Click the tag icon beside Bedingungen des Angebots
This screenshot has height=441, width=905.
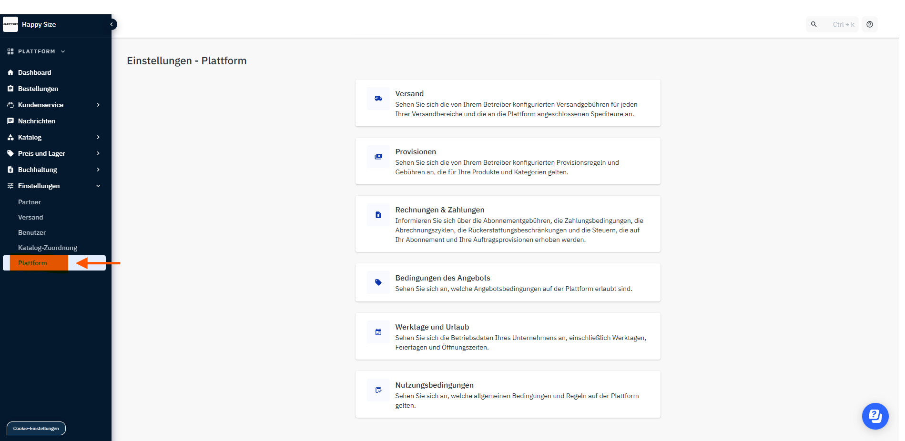coord(378,282)
